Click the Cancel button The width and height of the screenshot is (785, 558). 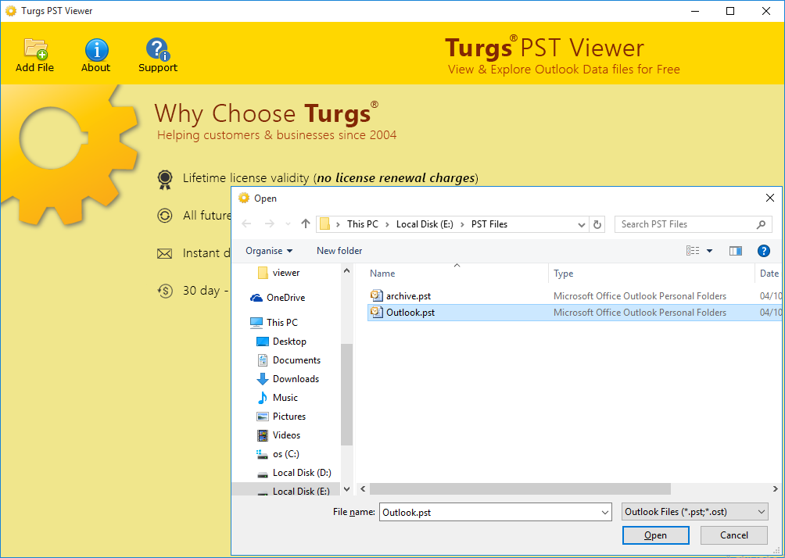click(734, 535)
